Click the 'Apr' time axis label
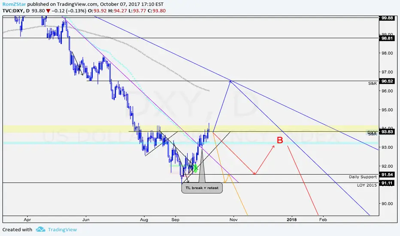 (x=27, y=220)
